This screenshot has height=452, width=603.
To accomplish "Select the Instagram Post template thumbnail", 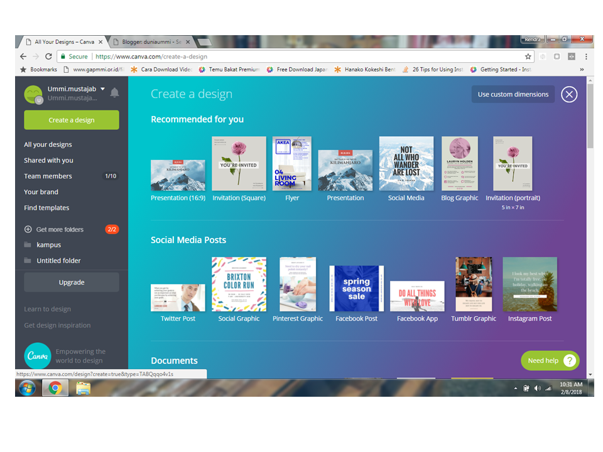I will [530, 284].
